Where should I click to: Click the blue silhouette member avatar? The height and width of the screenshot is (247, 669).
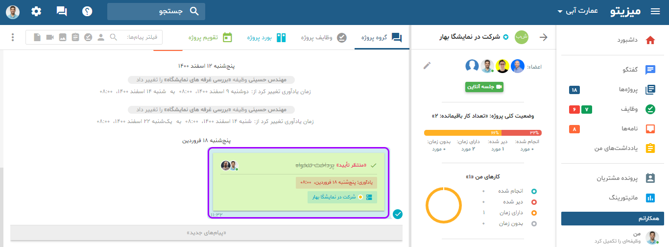(472, 66)
